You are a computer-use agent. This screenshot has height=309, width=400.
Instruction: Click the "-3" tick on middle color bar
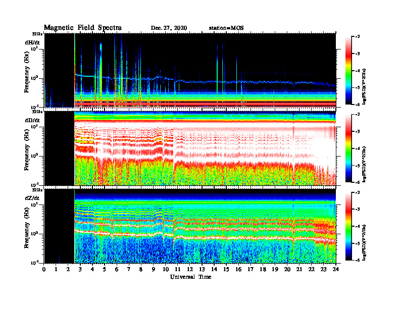click(357, 131)
